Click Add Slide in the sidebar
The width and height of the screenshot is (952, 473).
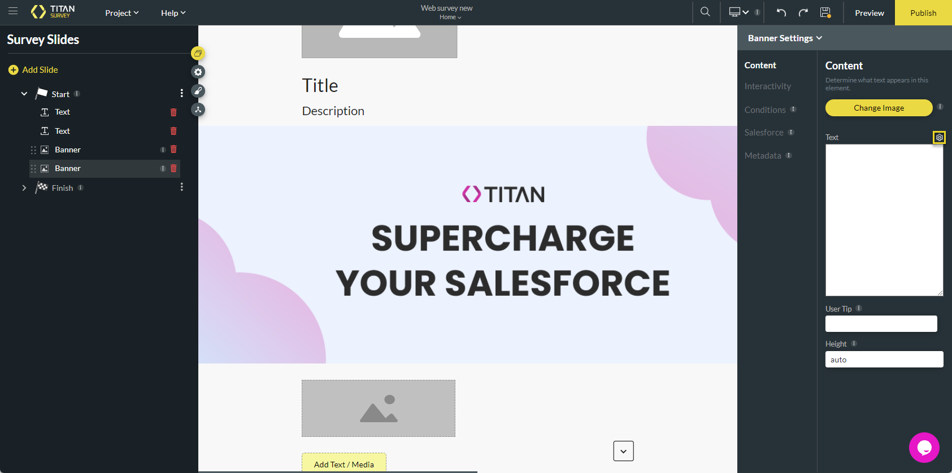(34, 70)
